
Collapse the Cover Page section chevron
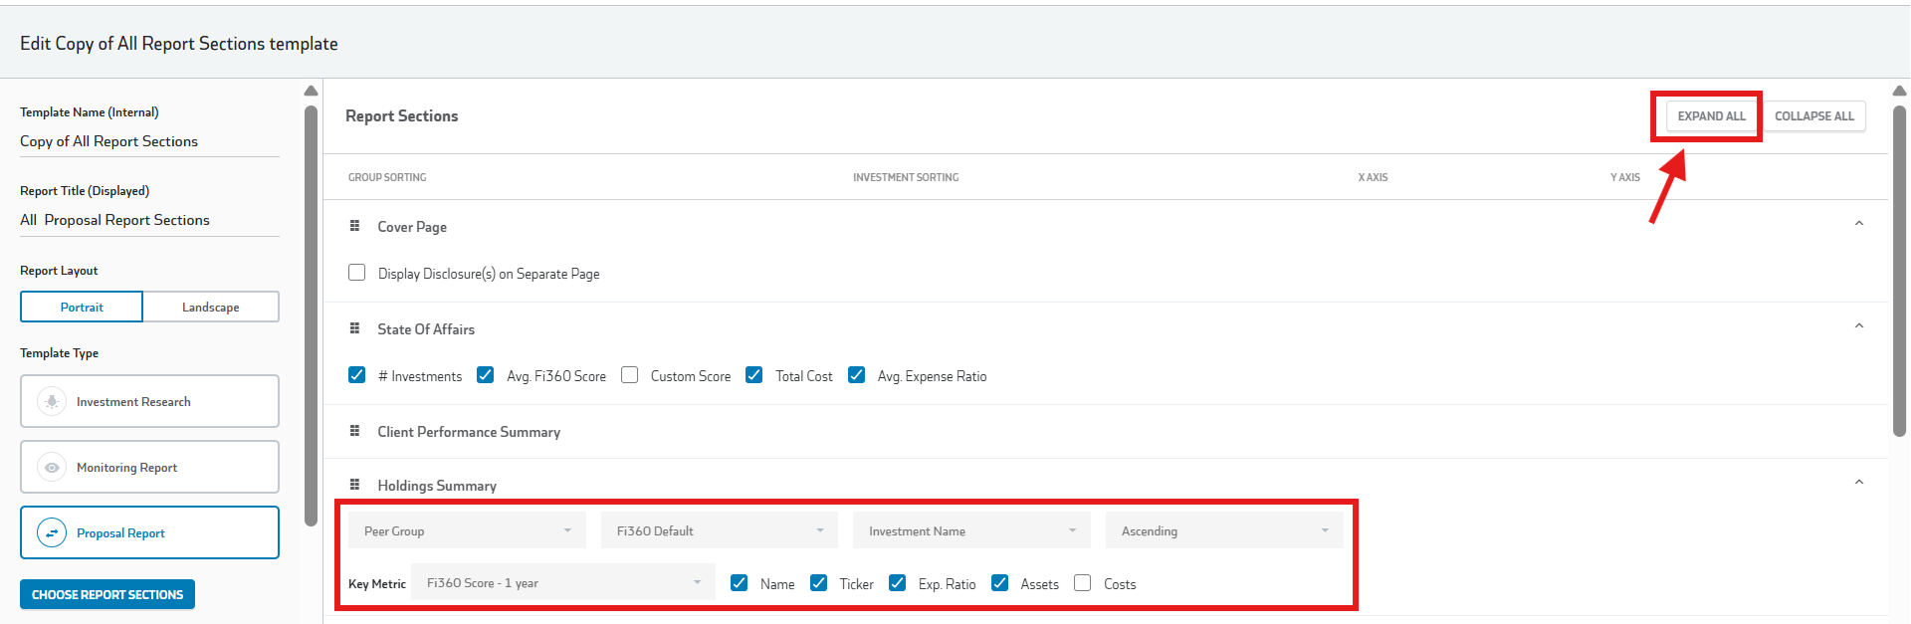[1859, 223]
